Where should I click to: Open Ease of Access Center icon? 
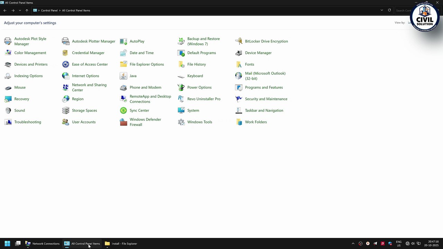coord(66,64)
